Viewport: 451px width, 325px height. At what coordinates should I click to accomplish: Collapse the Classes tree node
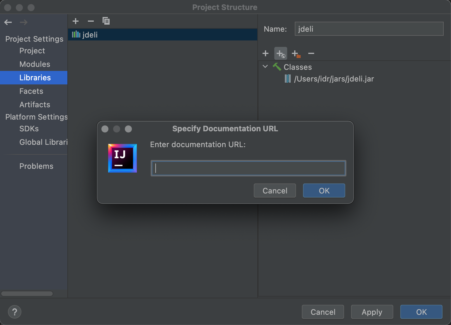click(265, 67)
